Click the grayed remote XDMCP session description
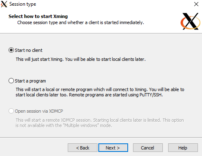Viewport: 202px width, 156px height. pyautogui.click(x=100, y=123)
